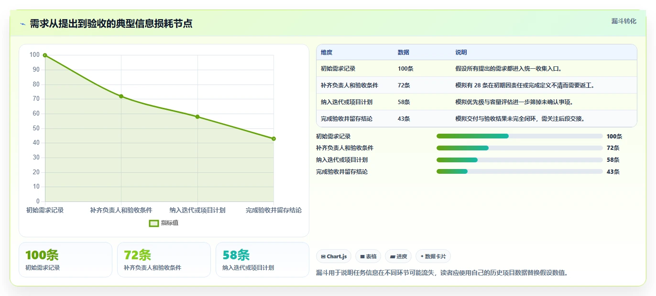Click the Chart.js tag chip
Screen dimensions: 656x296
click(x=334, y=256)
